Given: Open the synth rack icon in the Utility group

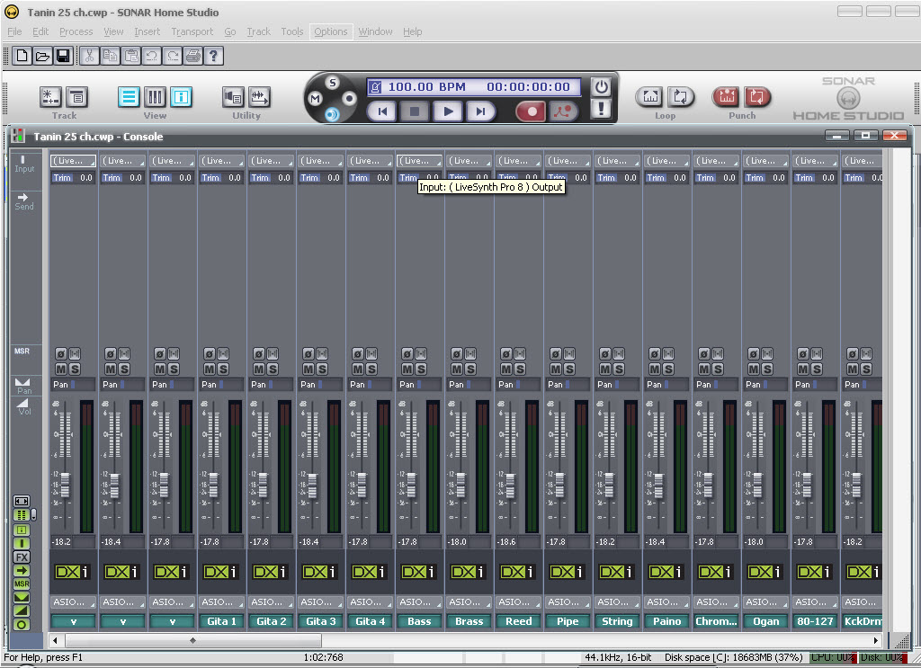Looking at the screenshot, I should (x=233, y=97).
